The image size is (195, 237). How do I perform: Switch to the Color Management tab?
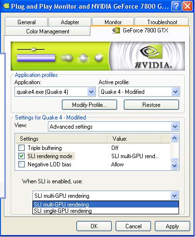coord(48,31)
